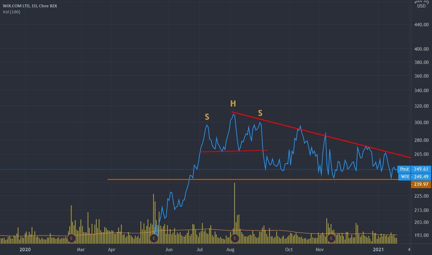432x255 pixels.
Task: Click the orange 239.97 price label
Action: click(x=421, y=184)
